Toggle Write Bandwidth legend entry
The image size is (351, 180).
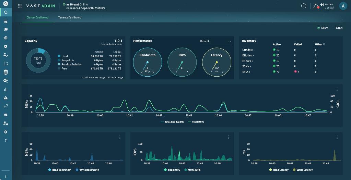tap(87, 170)
